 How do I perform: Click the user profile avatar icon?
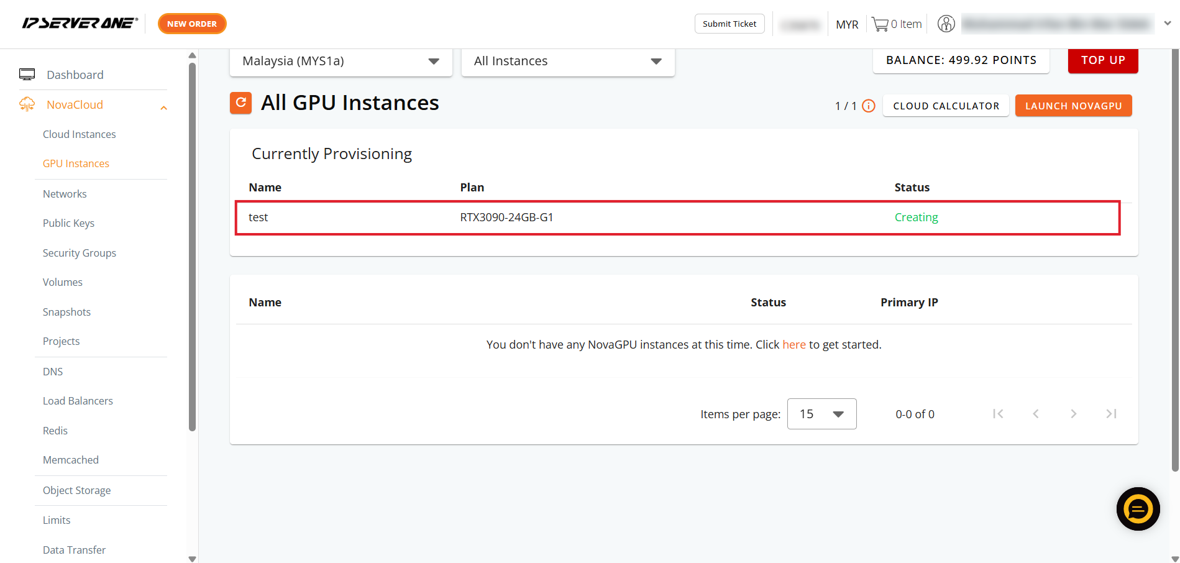(946, 24)
